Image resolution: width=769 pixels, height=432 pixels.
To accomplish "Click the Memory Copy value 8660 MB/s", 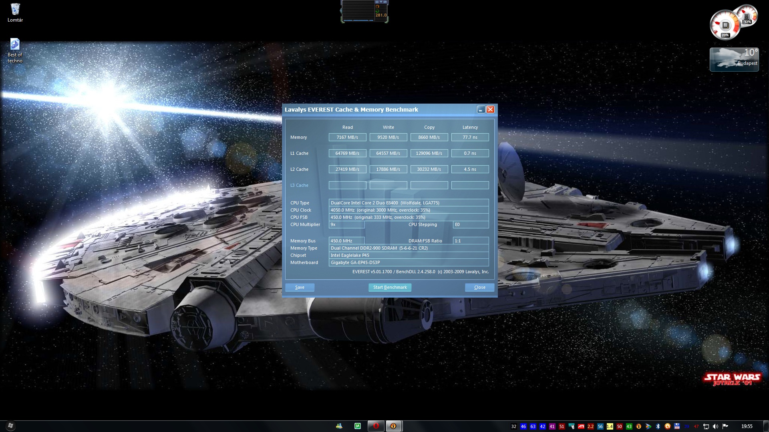I will tap(429, 137).
